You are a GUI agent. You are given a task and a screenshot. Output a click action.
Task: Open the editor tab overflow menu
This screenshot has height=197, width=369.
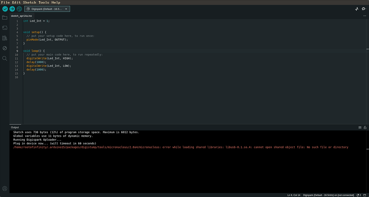click(x=364, y=16)
